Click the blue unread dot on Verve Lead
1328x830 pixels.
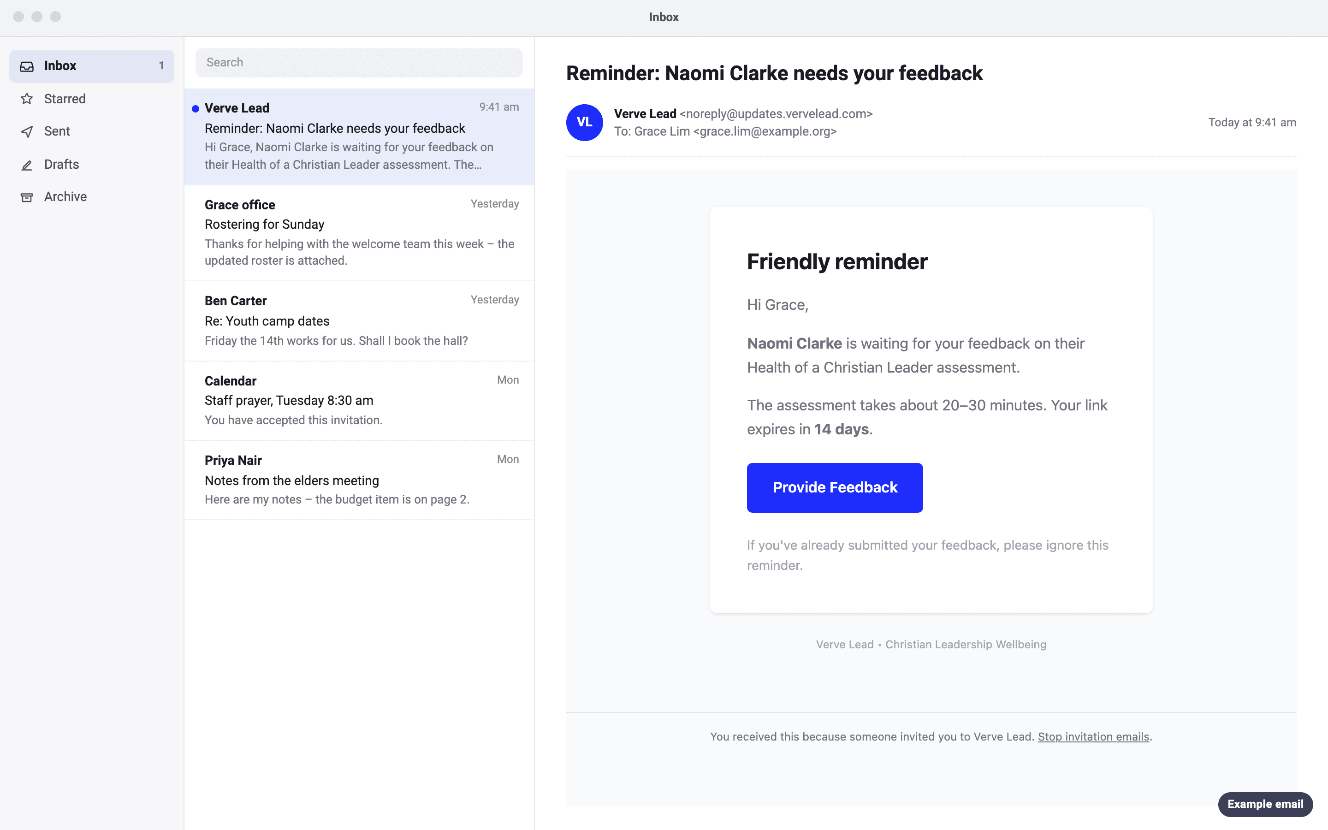[x=196, y=109]
